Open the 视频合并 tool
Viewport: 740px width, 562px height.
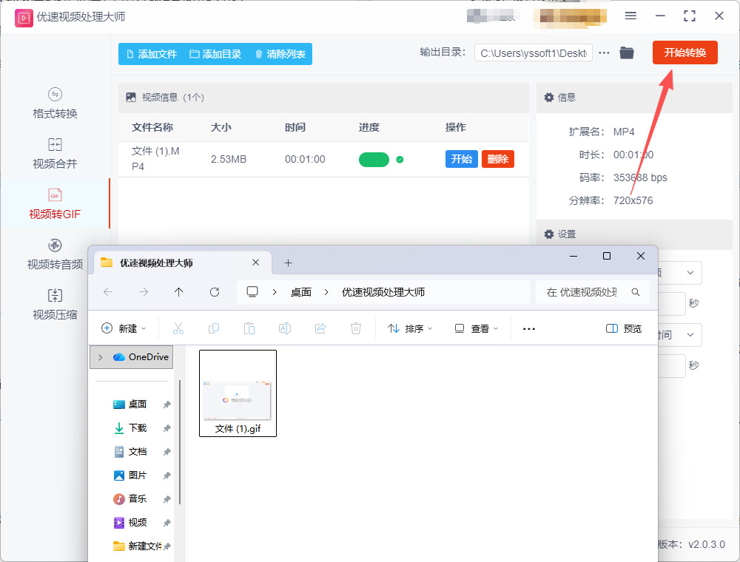click(55, 154)
